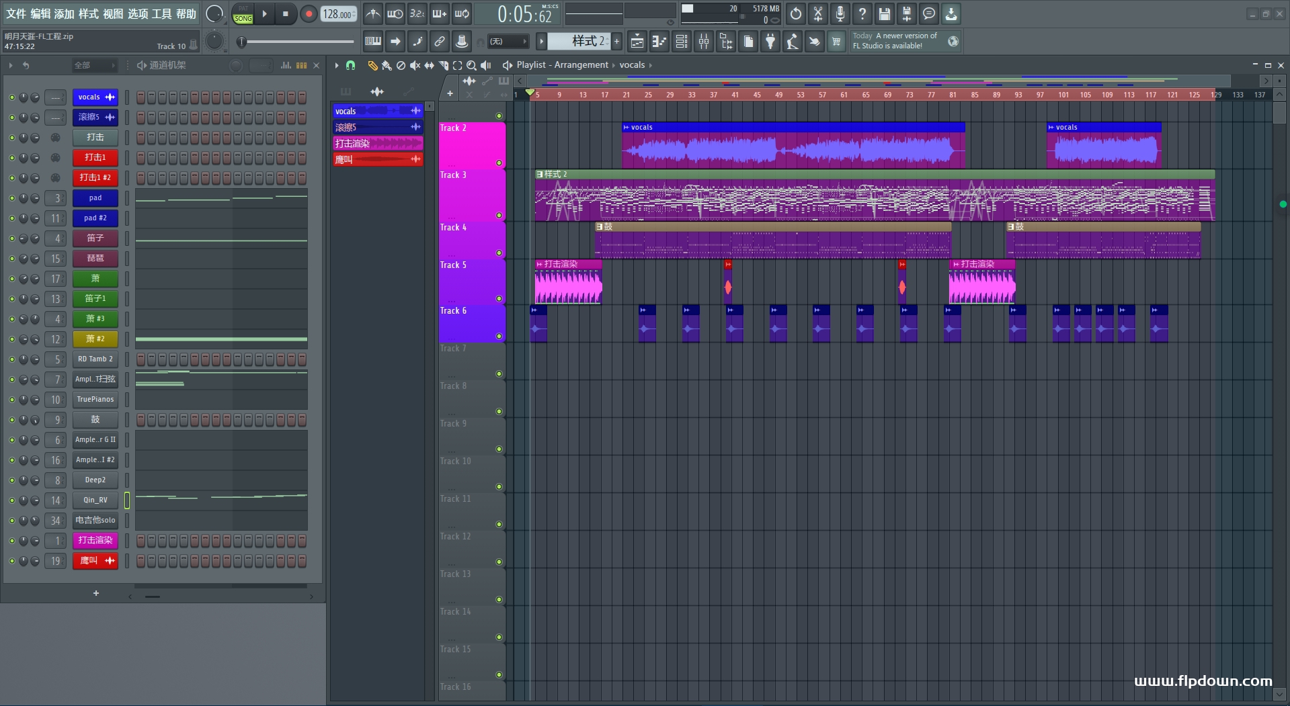Open the (无) selector dropdown
Viewport: 1290px width, 706px height.
coord(507,42)
